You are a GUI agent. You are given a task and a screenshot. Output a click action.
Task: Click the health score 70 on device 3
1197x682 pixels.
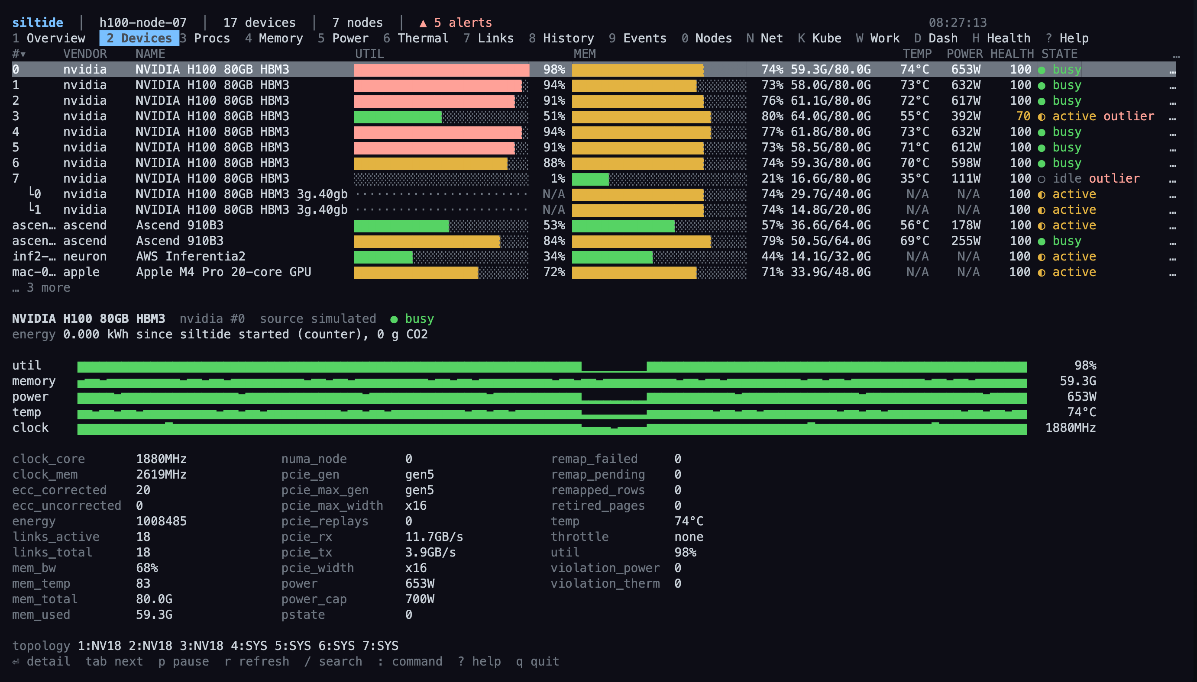point(1023,116)
